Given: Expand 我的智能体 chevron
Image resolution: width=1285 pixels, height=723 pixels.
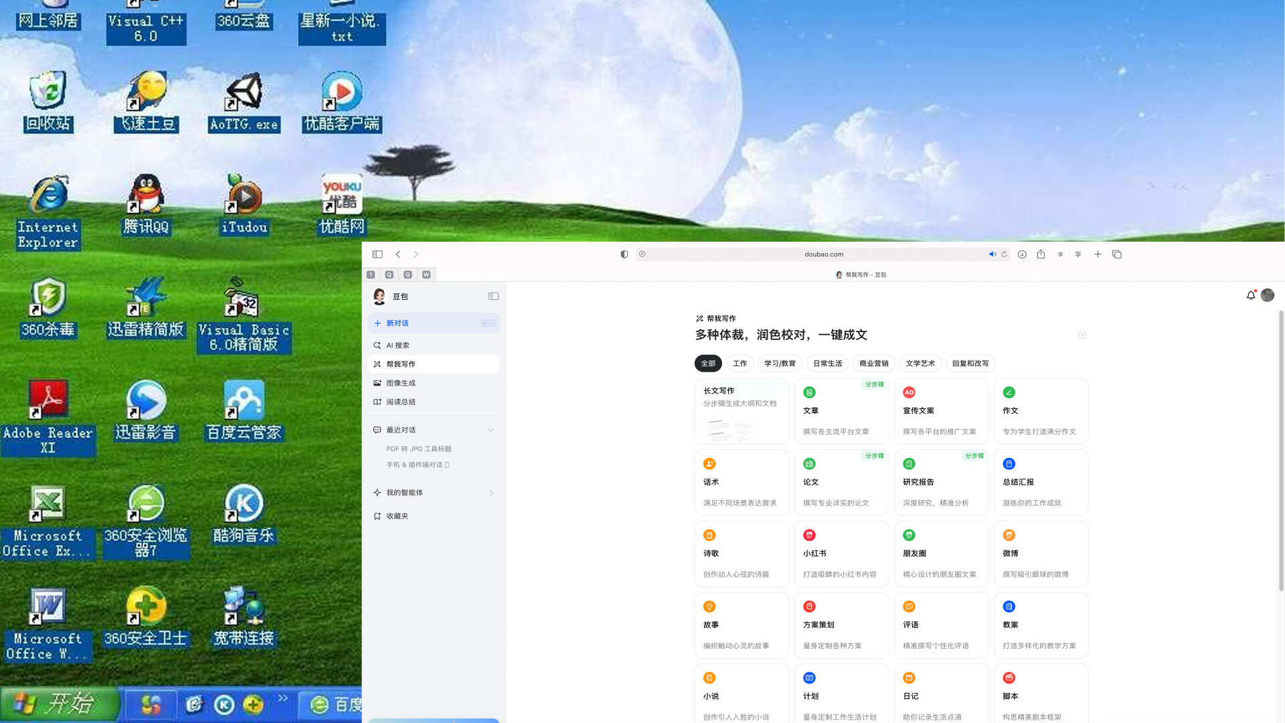Looking at the screenshot, I should [491, 493].
